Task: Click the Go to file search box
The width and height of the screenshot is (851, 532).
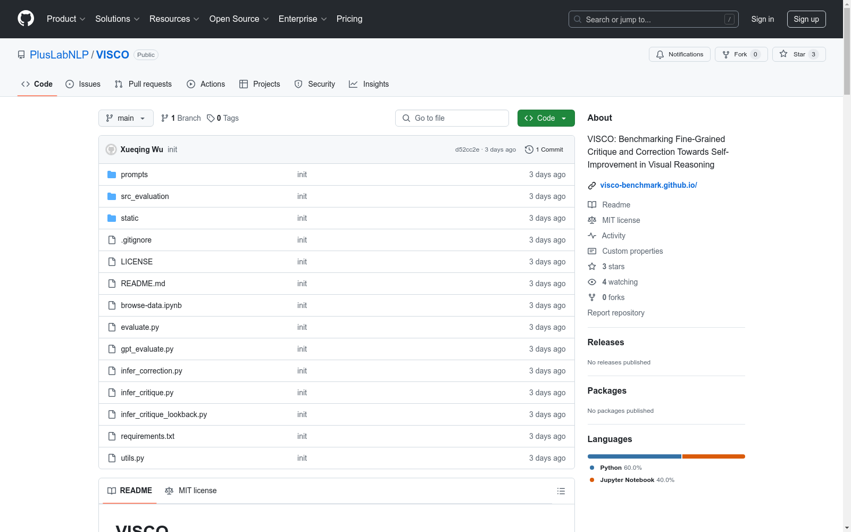Action: click(452, 118)
